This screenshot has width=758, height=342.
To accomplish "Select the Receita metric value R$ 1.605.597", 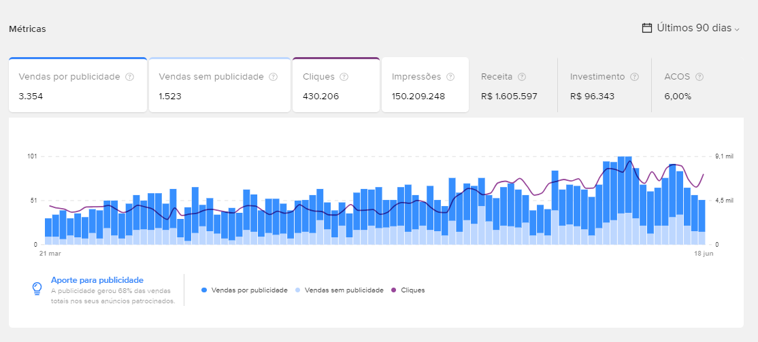I will coord(509,96).
